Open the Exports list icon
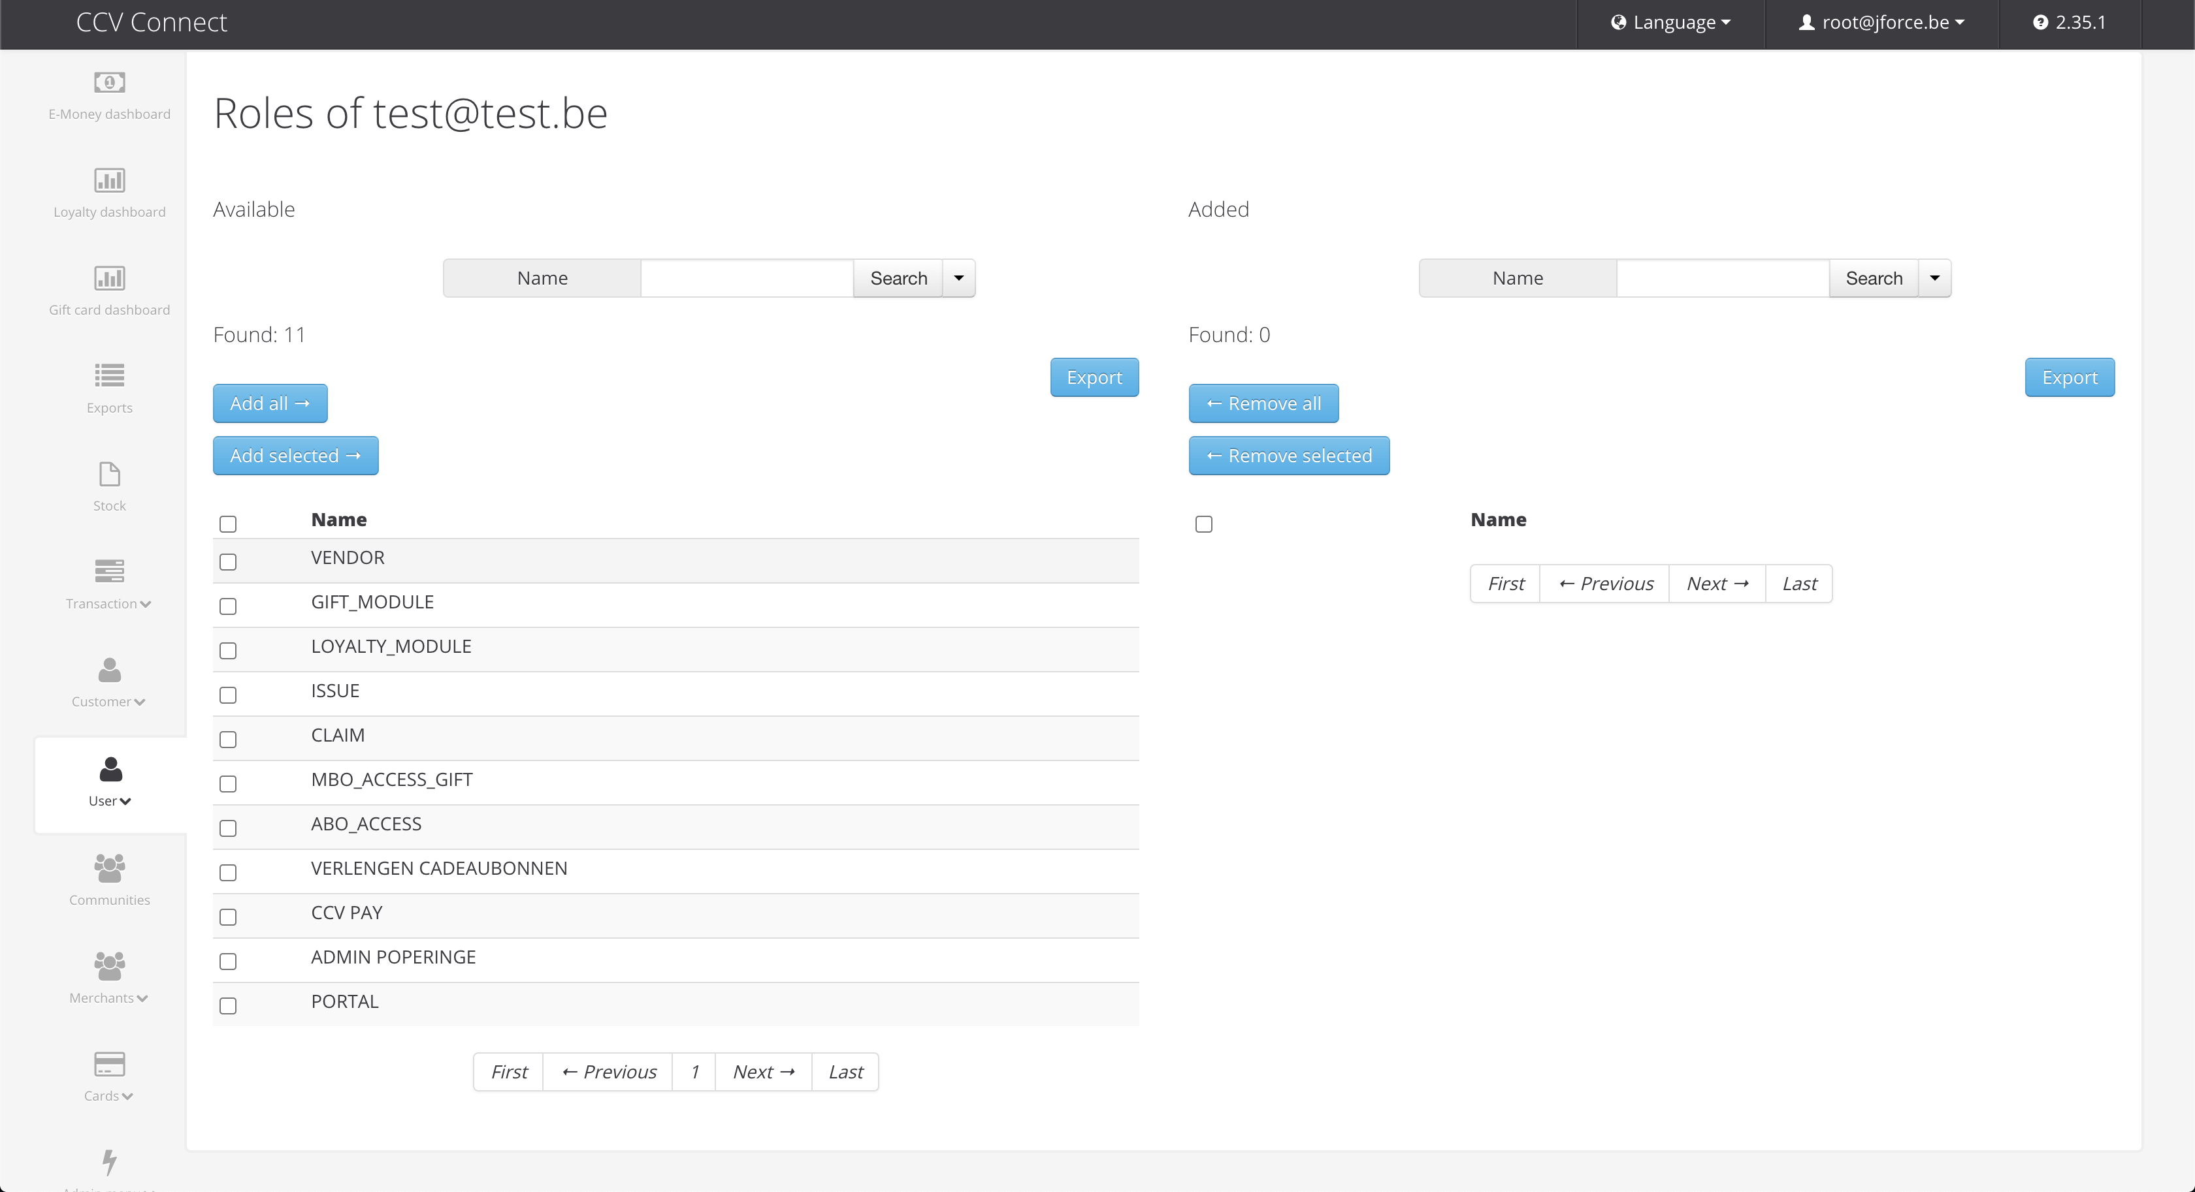 (109, 375)
